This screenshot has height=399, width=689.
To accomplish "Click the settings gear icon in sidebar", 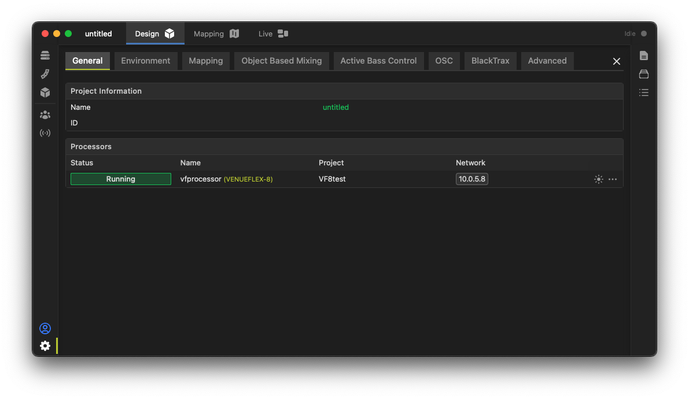I will coord(45,346).
